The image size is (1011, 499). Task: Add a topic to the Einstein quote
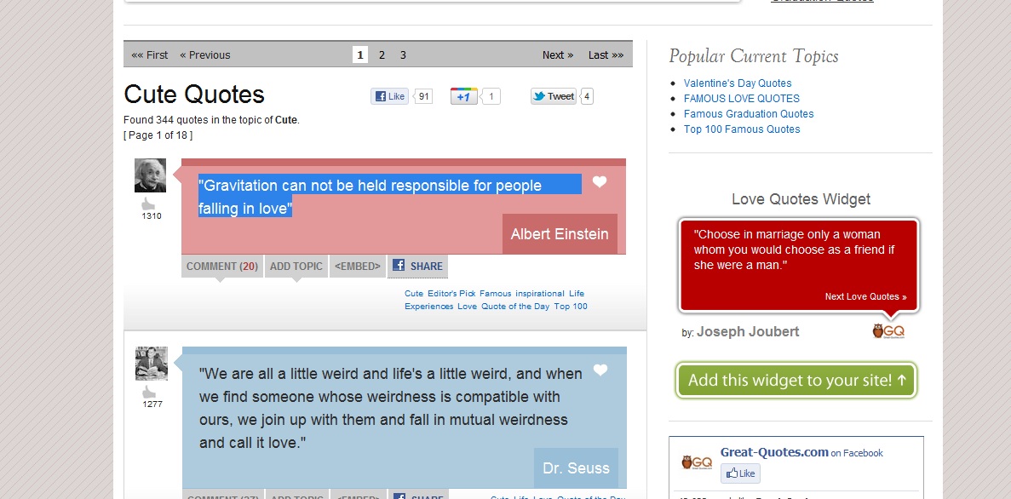[x=296, y=266]
